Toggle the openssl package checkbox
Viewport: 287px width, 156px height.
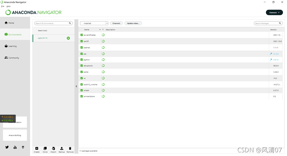[82, 47]
